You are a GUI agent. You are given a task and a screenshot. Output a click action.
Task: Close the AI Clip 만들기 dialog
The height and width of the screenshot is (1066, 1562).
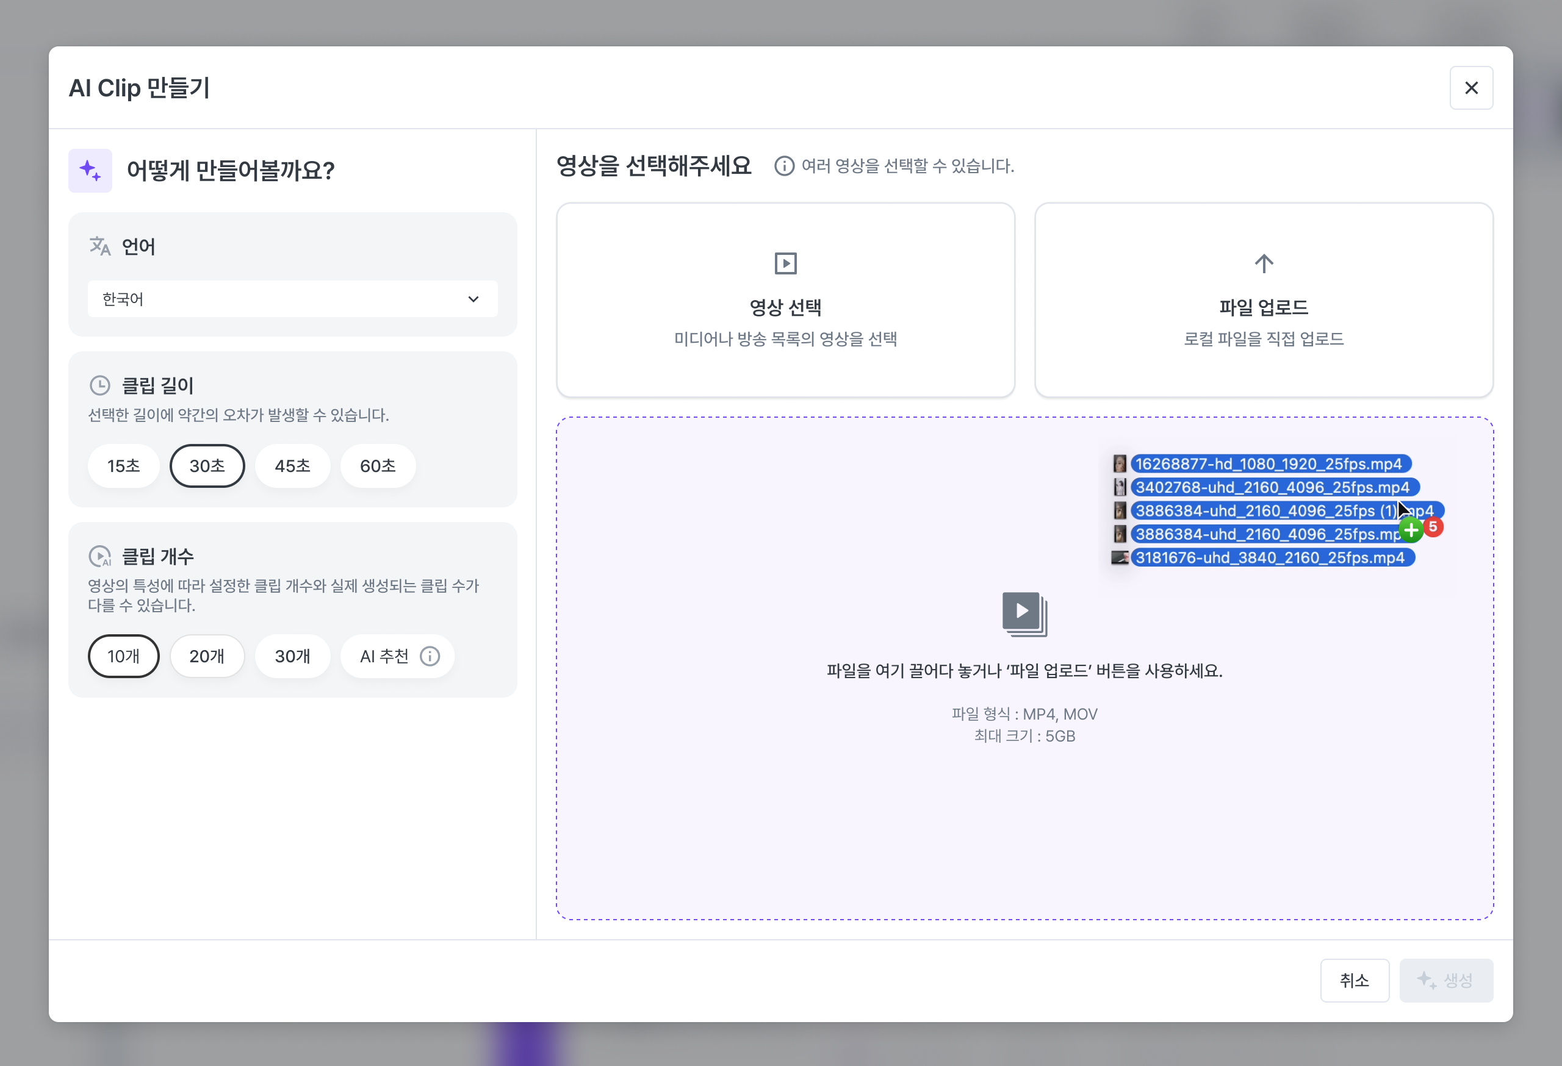(1470, 88)
